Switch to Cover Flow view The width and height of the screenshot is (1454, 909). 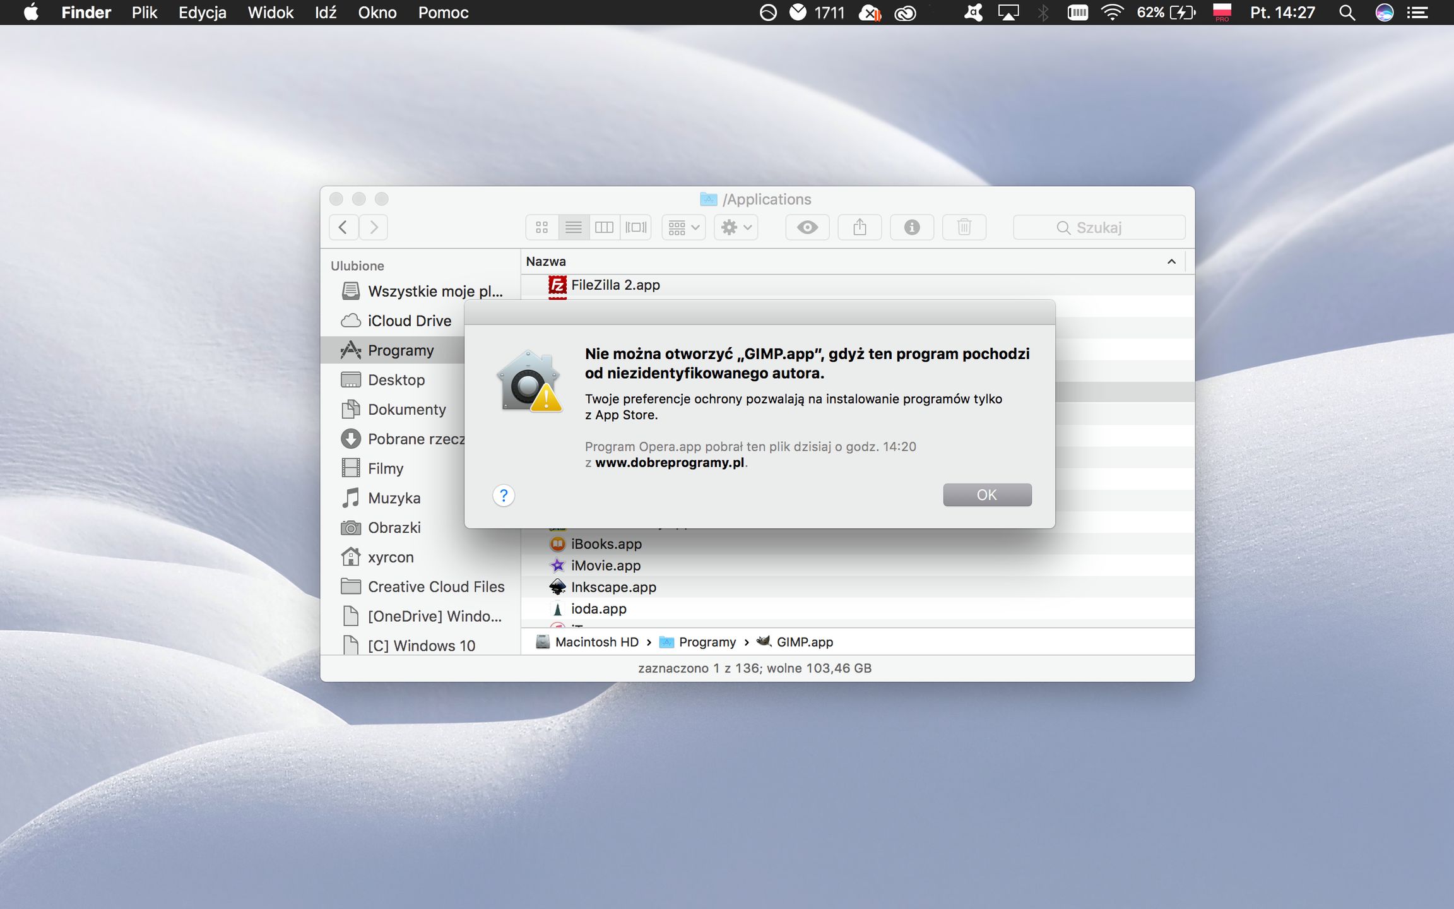pos(635,227)
